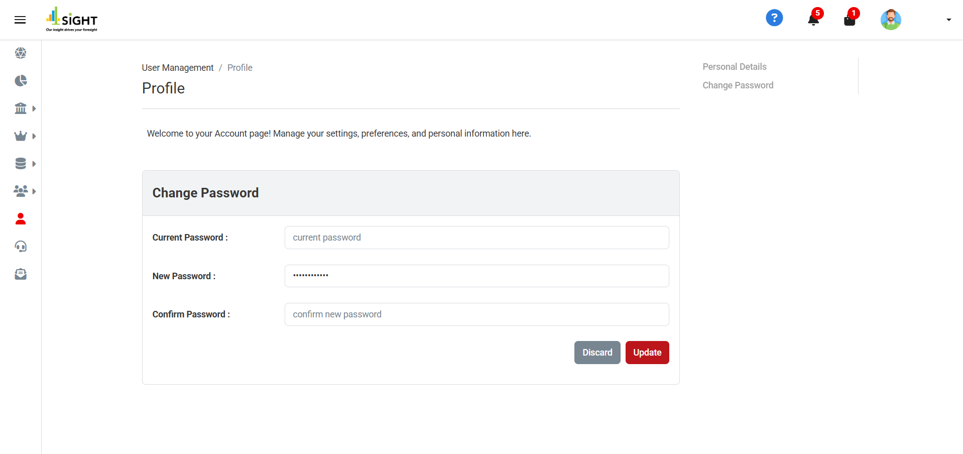Open the bank building sidebar icon
This screenshot has height=454, width=963.
(x=21, y=108)
